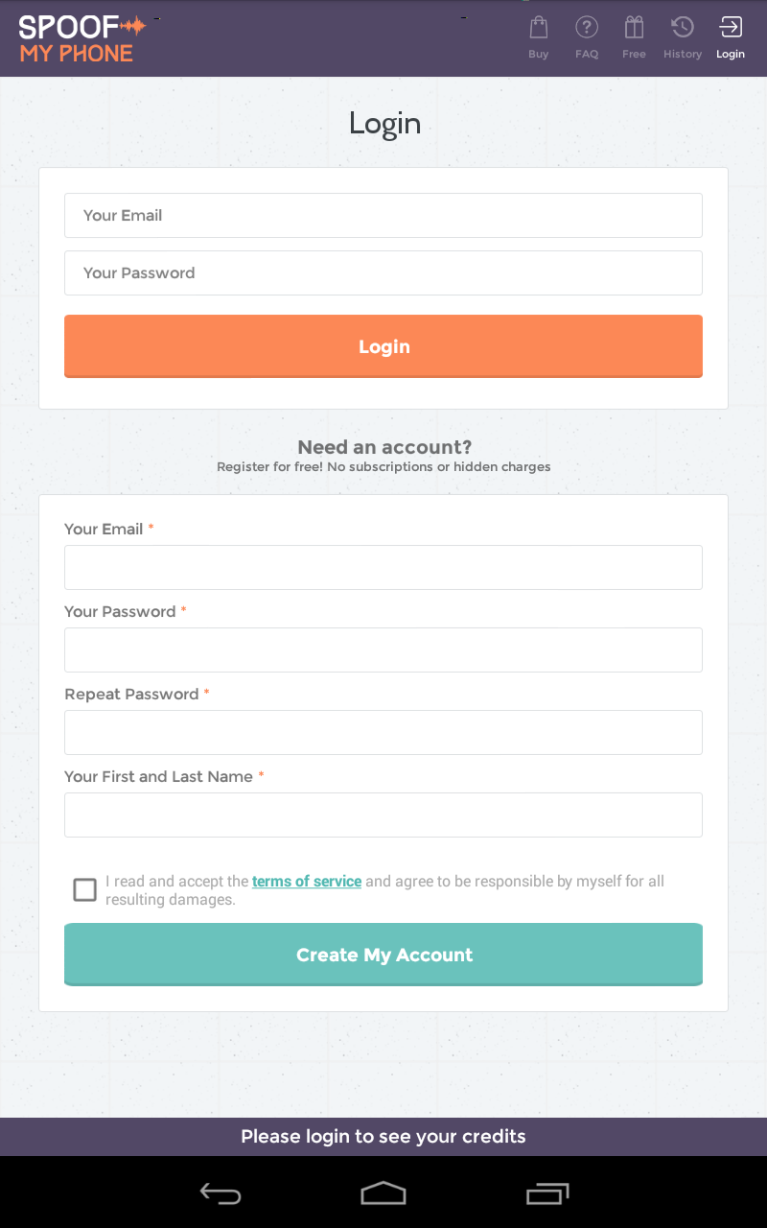Click the registration Your Password input
This screenshot has height=1228, width=767.
pyautogui.click(x=383, y=649)
